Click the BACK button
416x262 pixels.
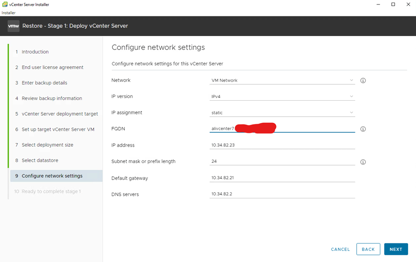point(368,249)
